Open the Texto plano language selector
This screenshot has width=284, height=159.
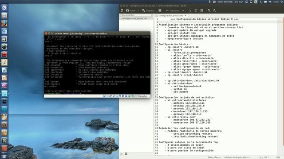(214, 157)
